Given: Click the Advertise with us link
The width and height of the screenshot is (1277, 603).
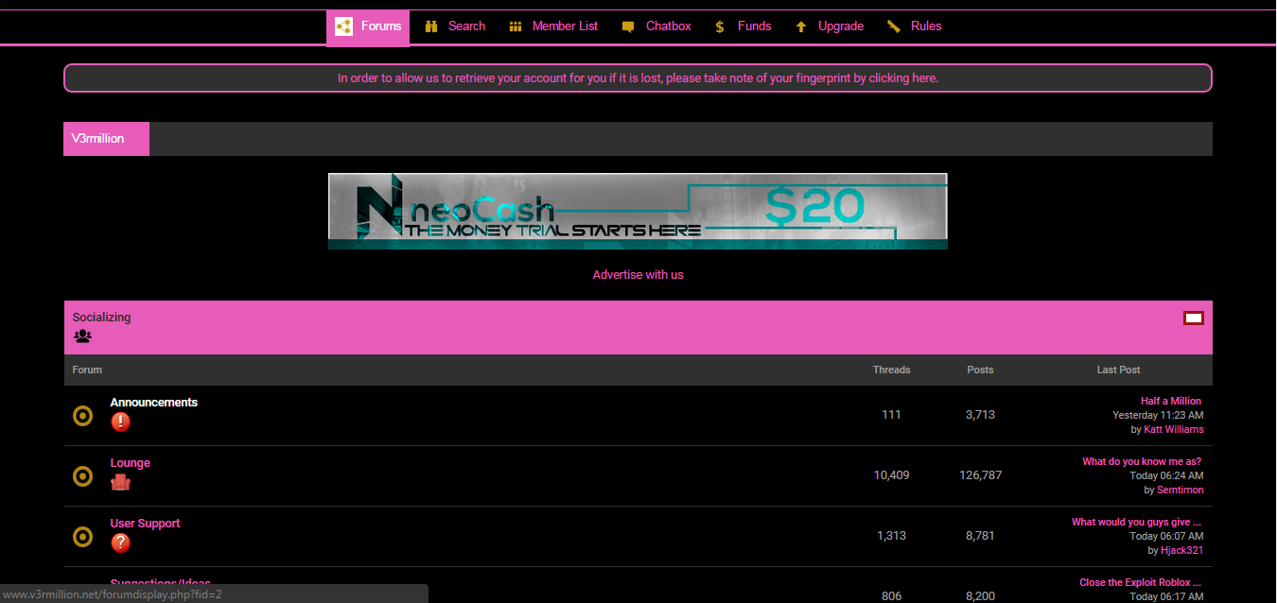Looking at the screenshot, I should (638, 275).
